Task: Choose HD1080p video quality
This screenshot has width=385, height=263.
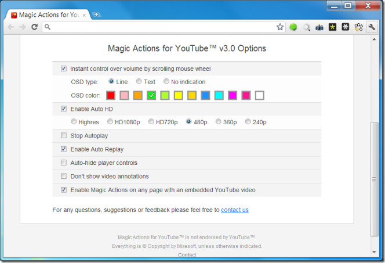Action: pos(110,121)
